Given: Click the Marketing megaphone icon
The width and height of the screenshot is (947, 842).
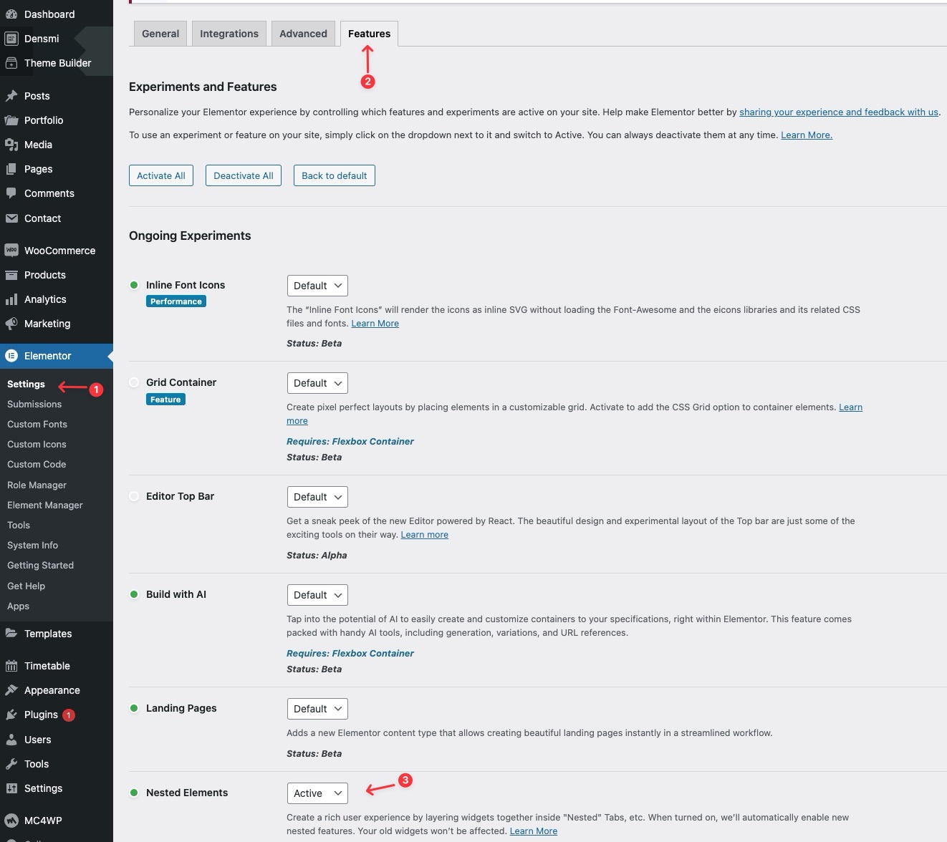Looking at the screenshot, I should [11, 324].
